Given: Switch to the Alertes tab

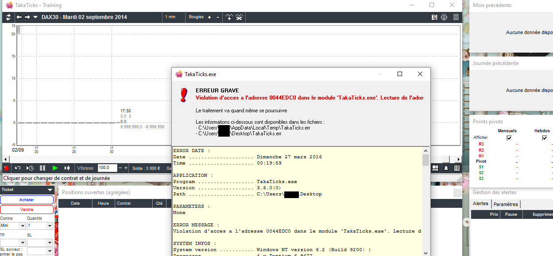Looking at the screenshot, I should tap(481, 204).
